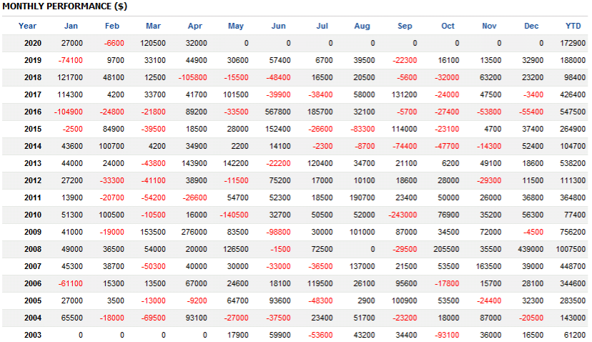Click the 439000 December 2008 cell
592x342 pixels.
point(529,249)
